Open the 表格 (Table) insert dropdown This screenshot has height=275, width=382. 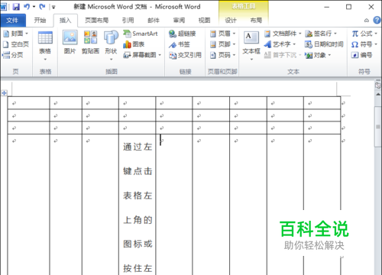(45, 46)
